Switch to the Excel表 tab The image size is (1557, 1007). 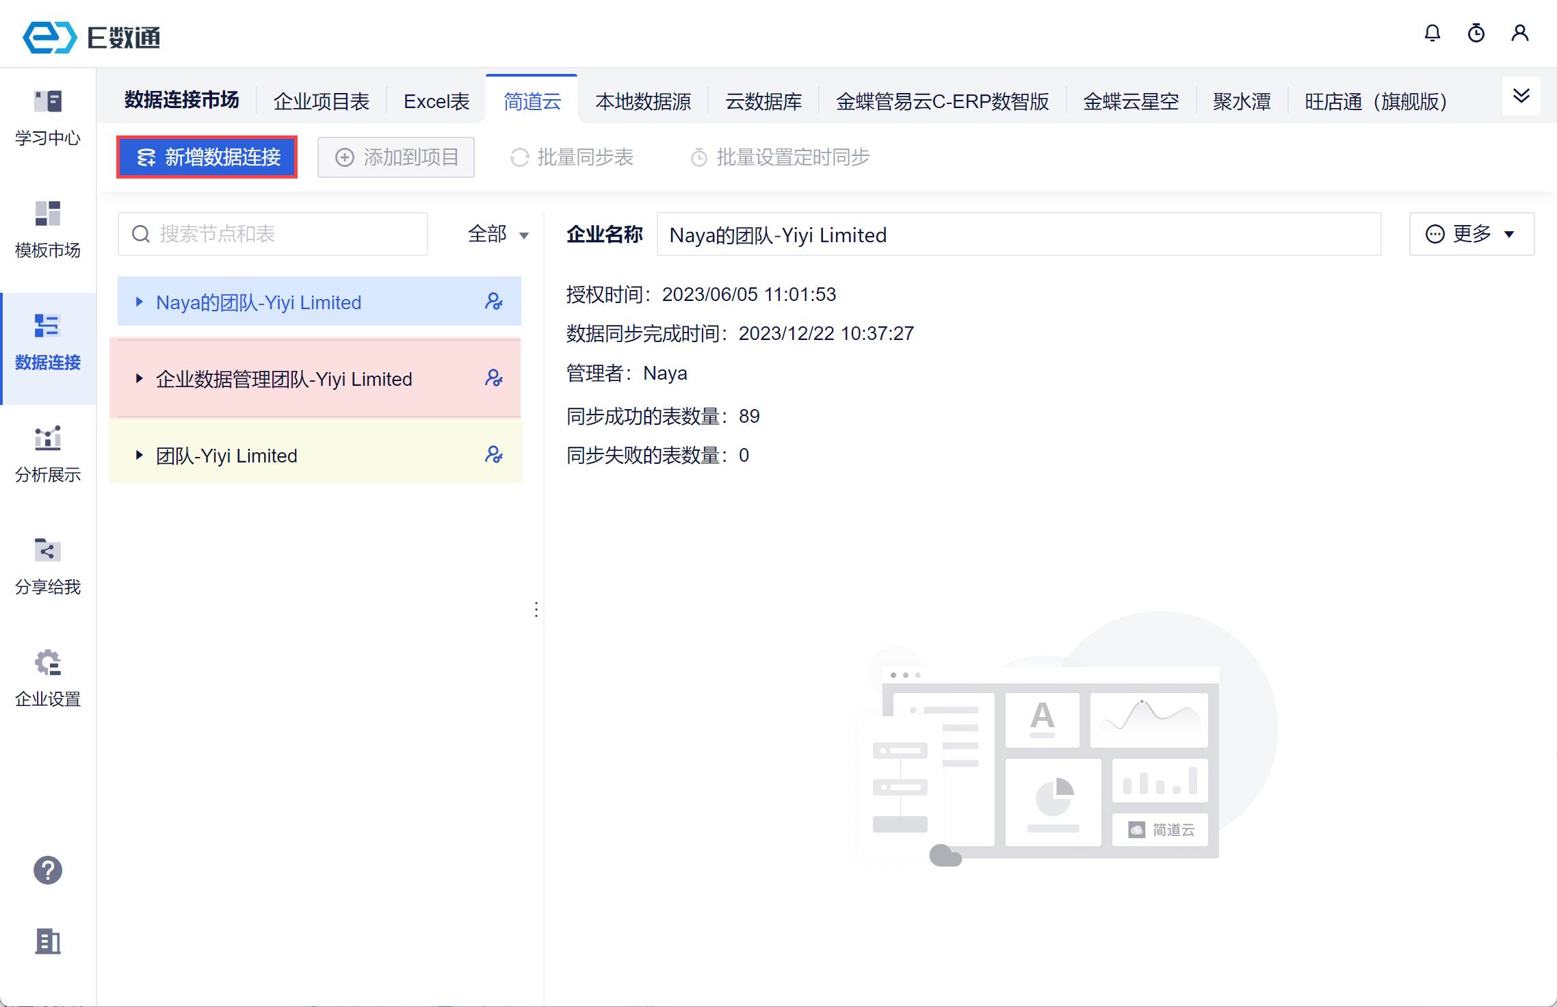pyautogui.click(x=436, y=102)
